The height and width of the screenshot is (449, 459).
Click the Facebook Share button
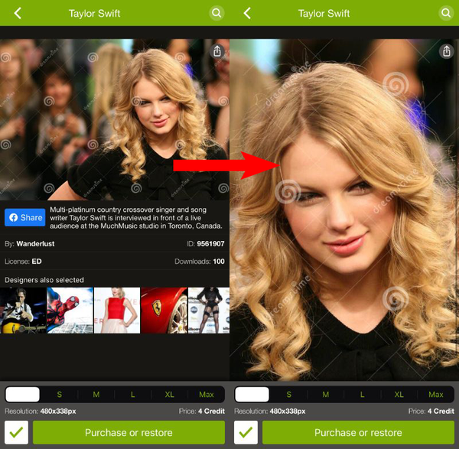click(25, 217)
